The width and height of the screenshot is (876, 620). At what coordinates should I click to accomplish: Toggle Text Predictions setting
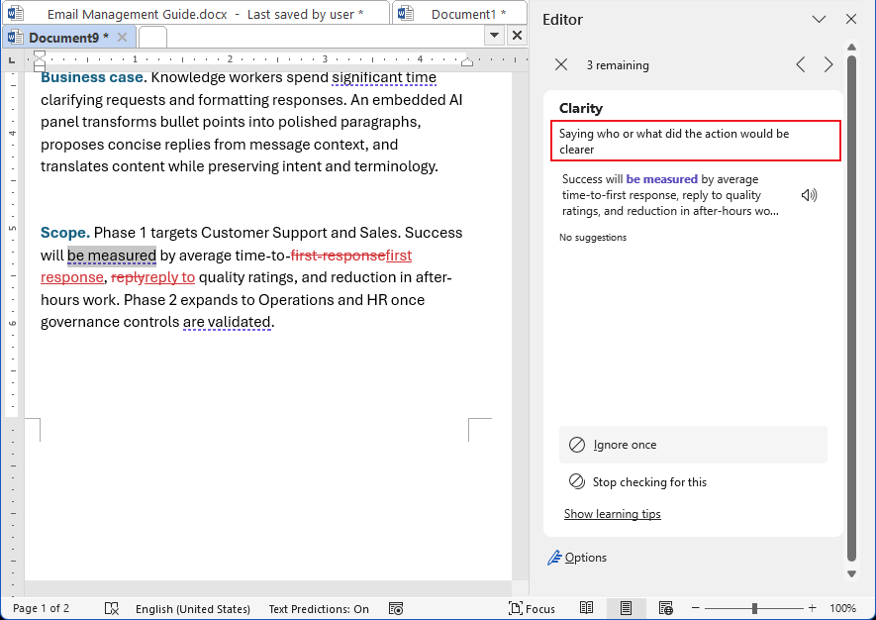[x=319, y=608]
